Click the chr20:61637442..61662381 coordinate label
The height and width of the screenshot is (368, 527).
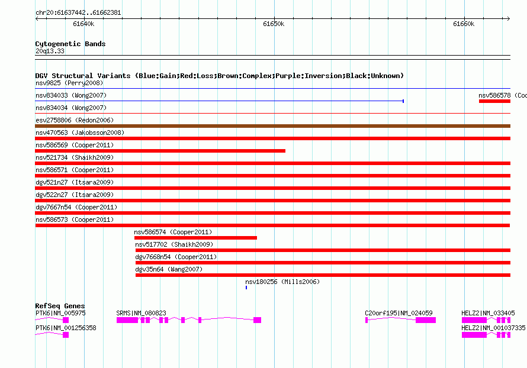(78, 12)
